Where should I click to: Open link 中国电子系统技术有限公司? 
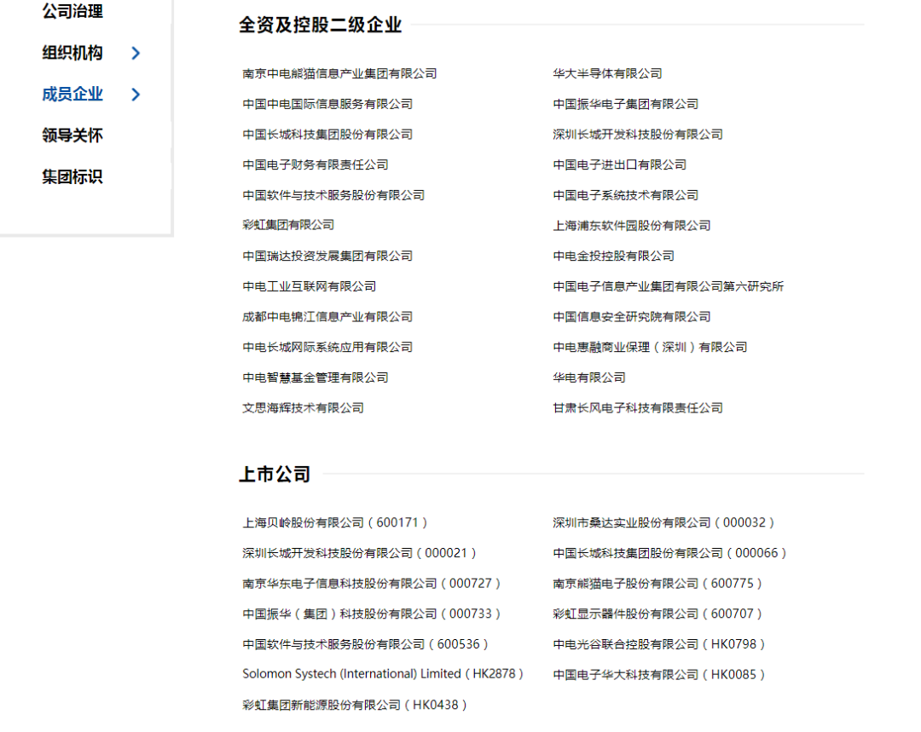[626, 195]
